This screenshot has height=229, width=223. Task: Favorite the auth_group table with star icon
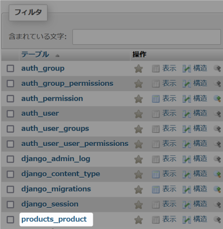[x=139, y=69]
